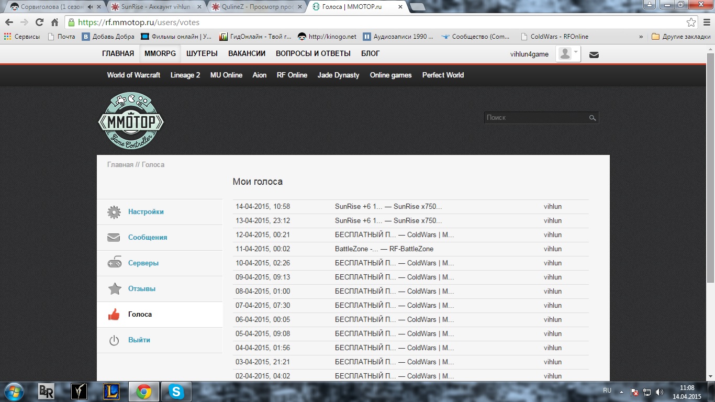Open Perfect World category
Screen dimensions: 715x402
point(443,75)
